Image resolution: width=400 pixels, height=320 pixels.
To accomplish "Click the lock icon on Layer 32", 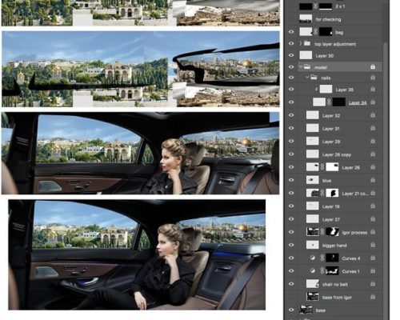I will click(373, 115).
